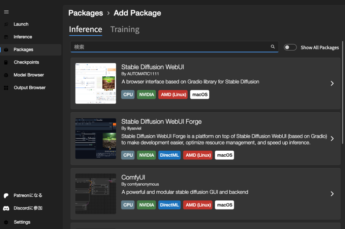Click the hamburger menu icon
Image resolution: width=345 pixels, height=229 pixels.
(6, 12)
